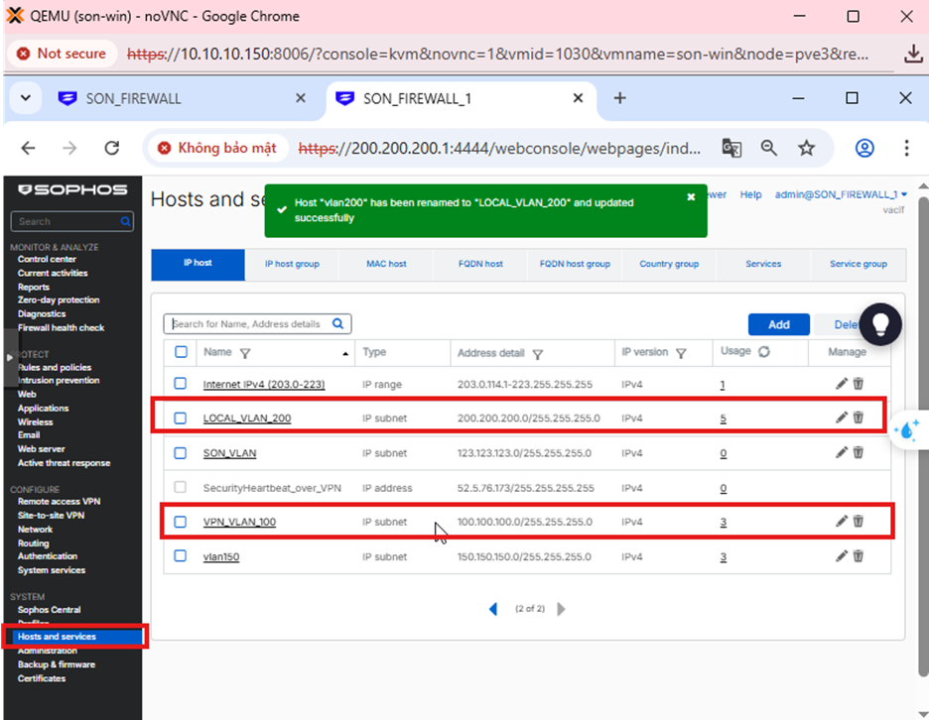Screen dimensions: 929x720
Task: Click the lightbulb assistant icon
Action: coord(880,321)
